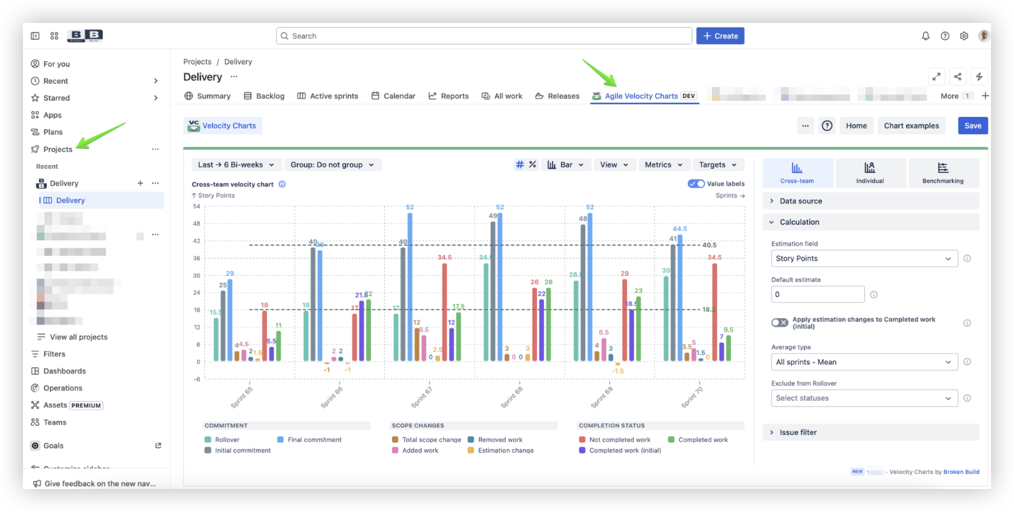Switch chart values to percent (%) mode
Viewport: 1014px width, 512px height.
(x=533, y=165)
